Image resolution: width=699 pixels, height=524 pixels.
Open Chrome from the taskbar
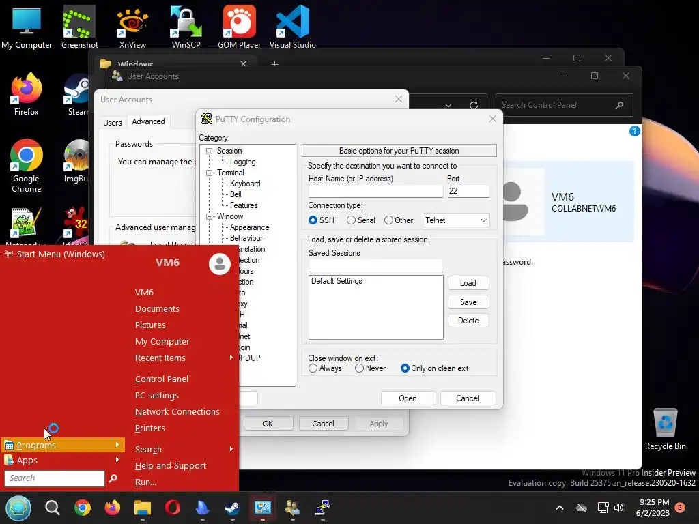pos(83,508)
